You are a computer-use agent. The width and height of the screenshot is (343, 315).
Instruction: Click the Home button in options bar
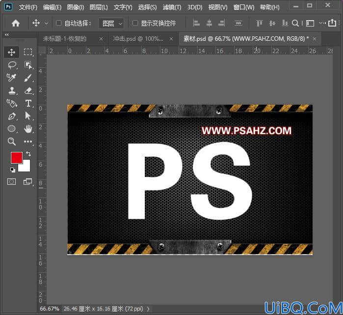click(16, 23)
